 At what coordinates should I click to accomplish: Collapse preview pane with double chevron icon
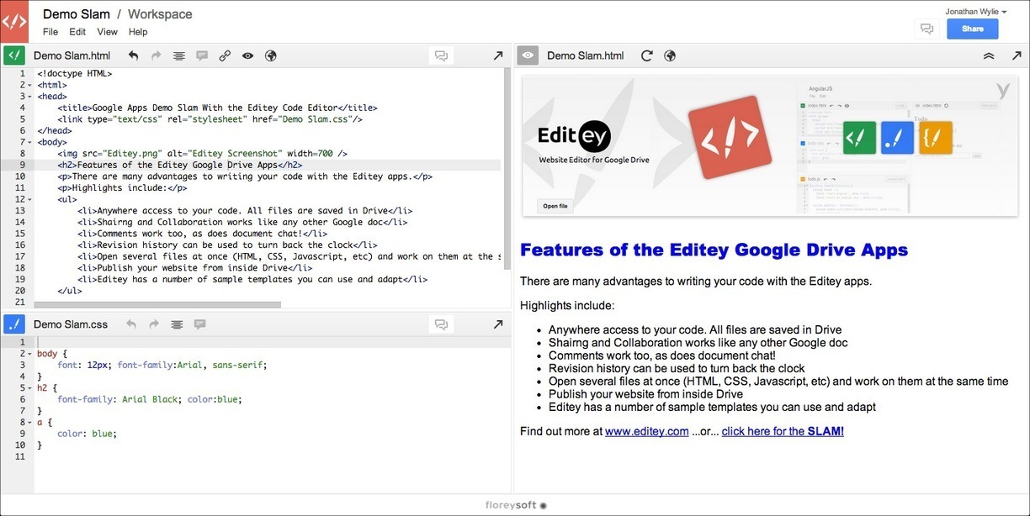click(x=989, y=56)
